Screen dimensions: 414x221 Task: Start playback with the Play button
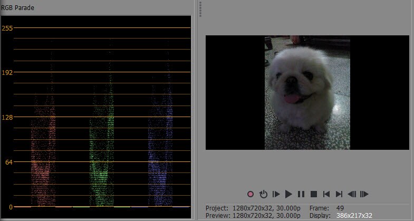click(x=288, y=194)
